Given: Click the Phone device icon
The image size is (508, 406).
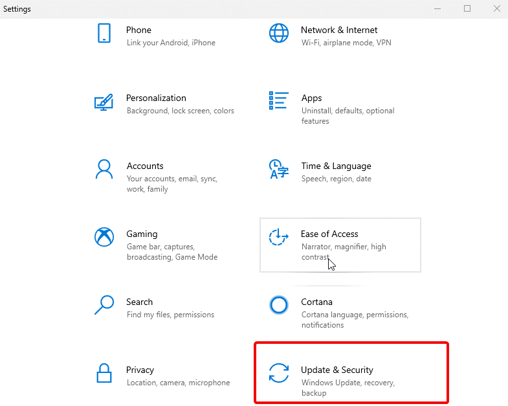Looking at the screenshot, I should pyautogui.click(x=104, y=33).
